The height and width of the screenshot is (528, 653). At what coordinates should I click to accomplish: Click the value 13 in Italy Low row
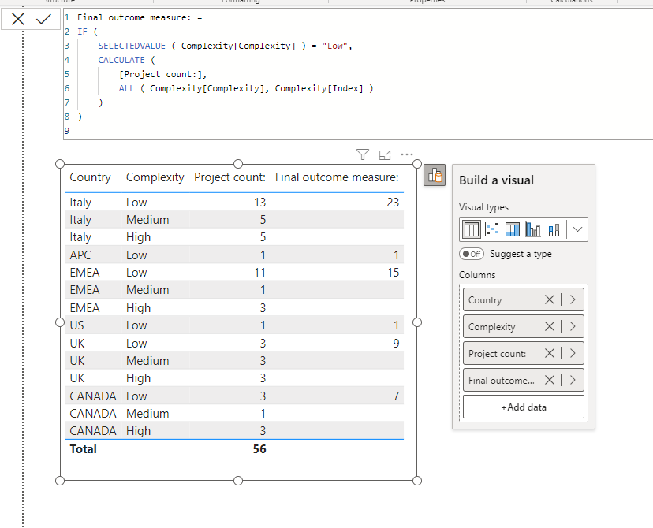(260, 203)
